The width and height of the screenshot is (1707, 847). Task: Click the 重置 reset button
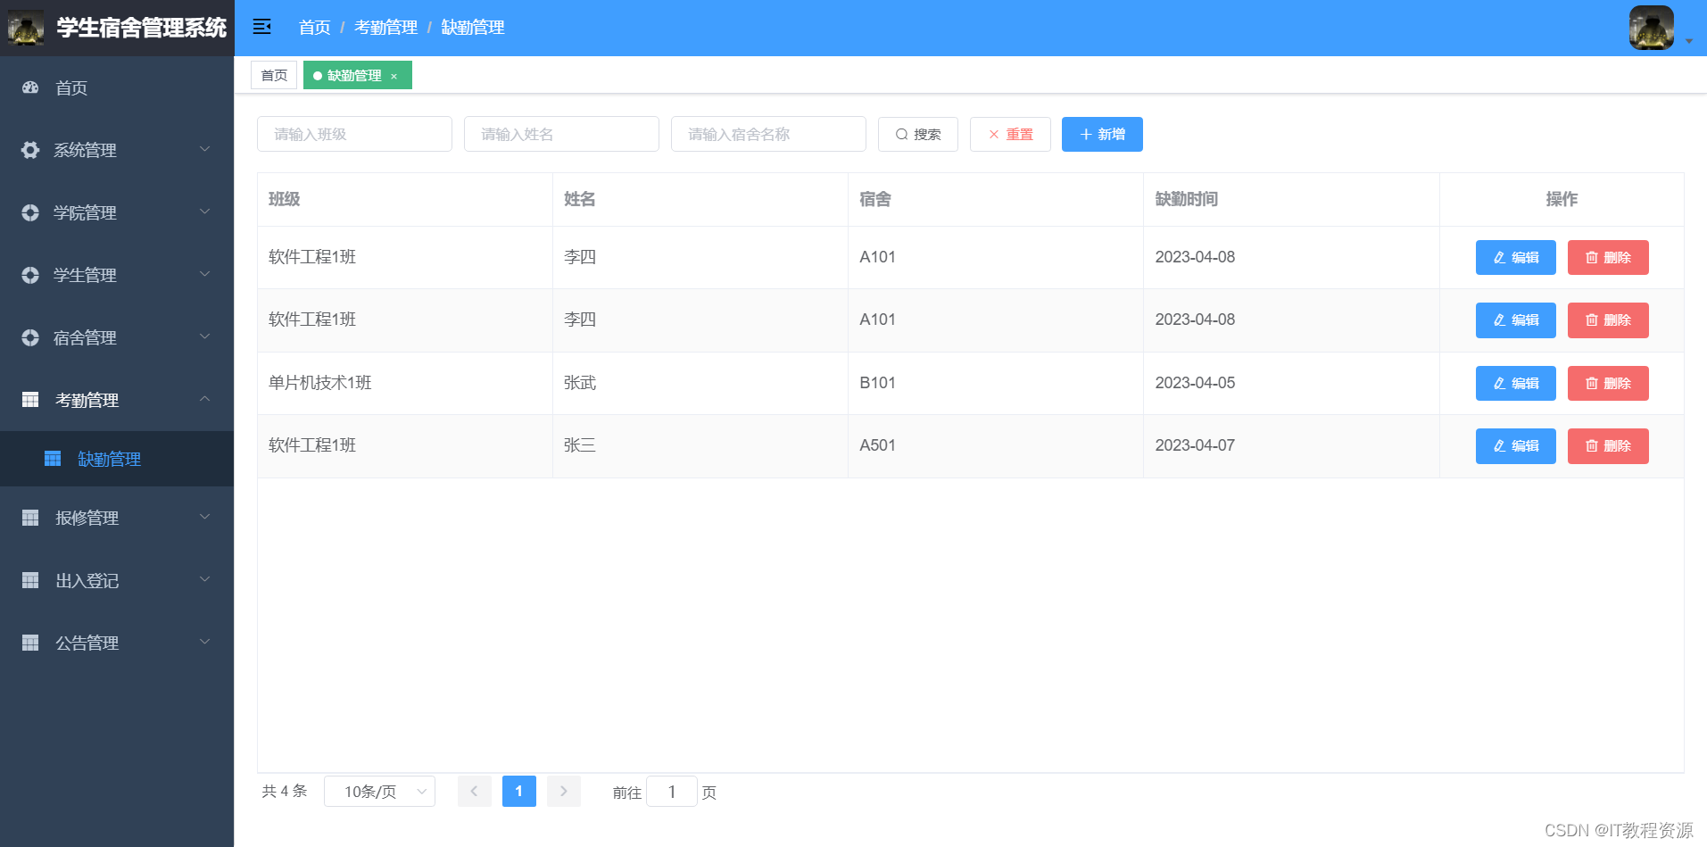click(1010, 134)
